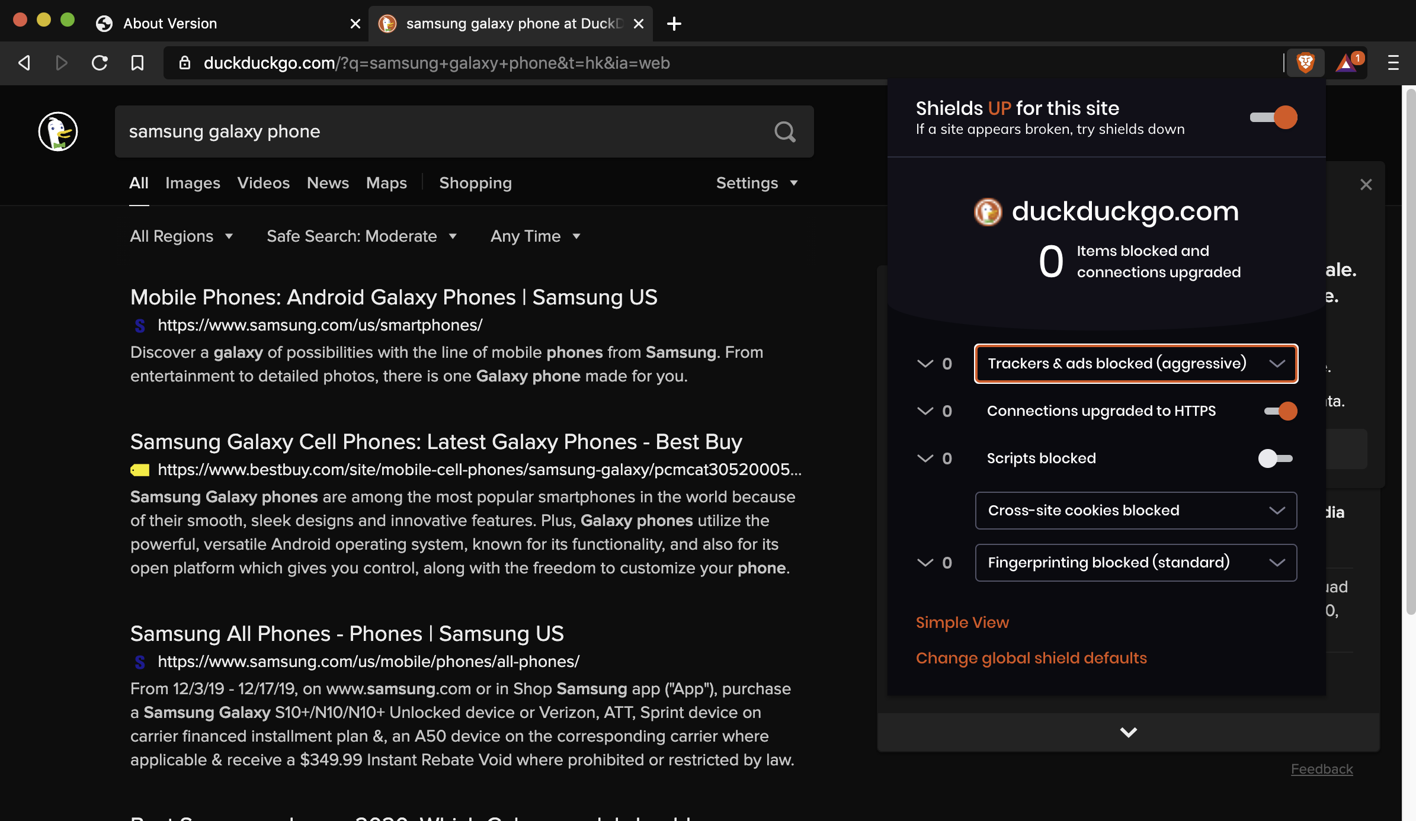1416x821 pixels.
Task: Switch to About Version browser tab
Action: pos(225,24)
